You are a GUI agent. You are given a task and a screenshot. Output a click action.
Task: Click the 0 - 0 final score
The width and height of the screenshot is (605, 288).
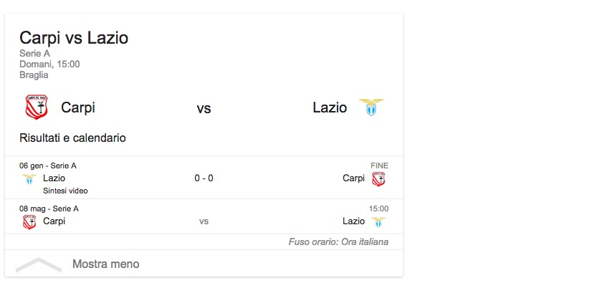pos(204,178)
